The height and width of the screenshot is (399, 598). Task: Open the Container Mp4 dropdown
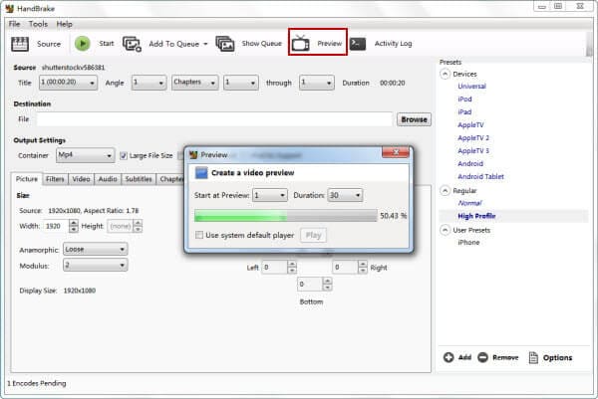point(85,155)
